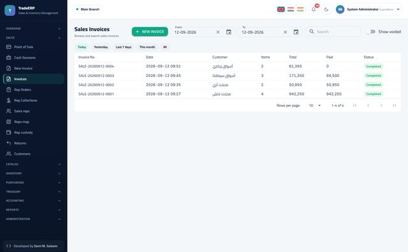Select the Last 7 days filter chip
This screenshot has width=408, height=252.
tap(123, 47)
